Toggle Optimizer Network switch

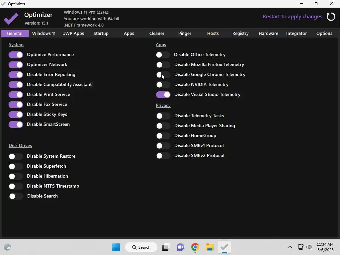click(16, 65)
